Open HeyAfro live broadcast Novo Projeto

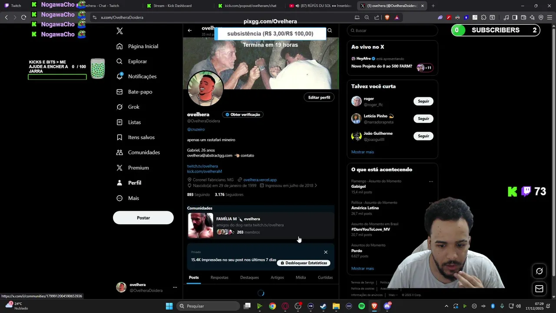pyautogui.click(x=392, y=63)
